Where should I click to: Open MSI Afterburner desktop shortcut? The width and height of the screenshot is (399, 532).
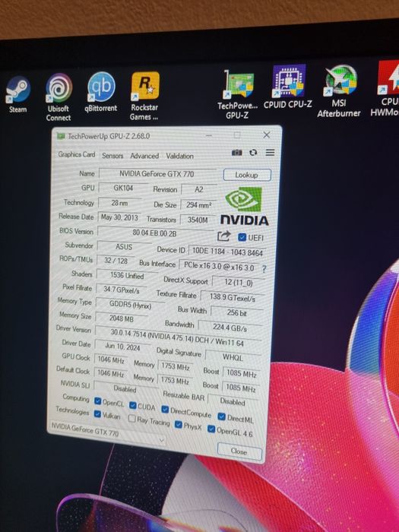(339, 91)
